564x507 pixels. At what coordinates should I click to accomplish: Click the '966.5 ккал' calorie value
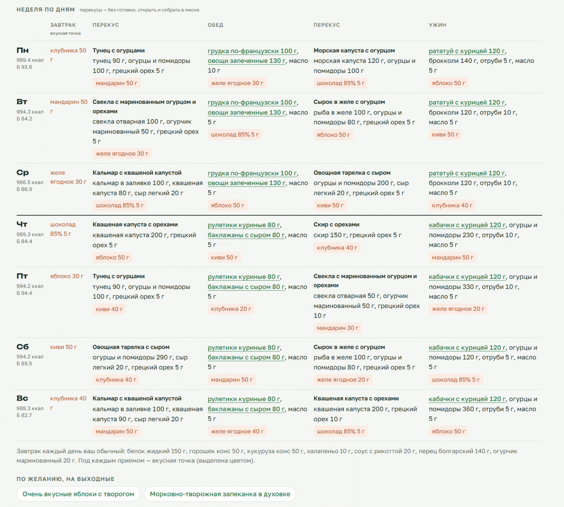pyautogui.click(x=30, y=182)
